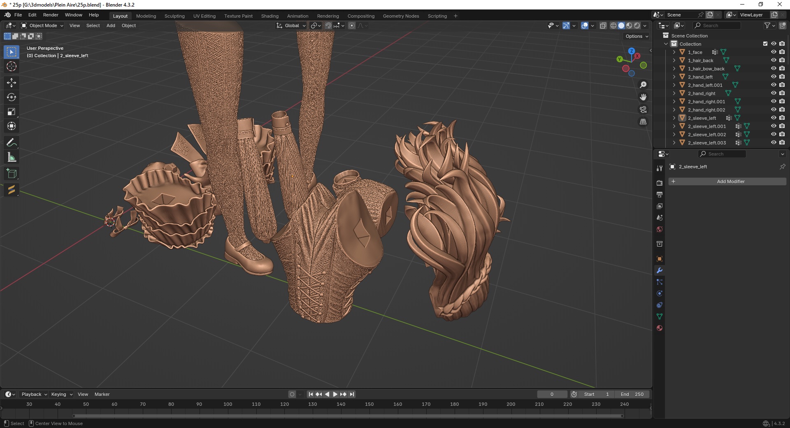Toggle camera view in the viewport
The height and width of the screenshot is (428, 790).
tap(643, 109)
